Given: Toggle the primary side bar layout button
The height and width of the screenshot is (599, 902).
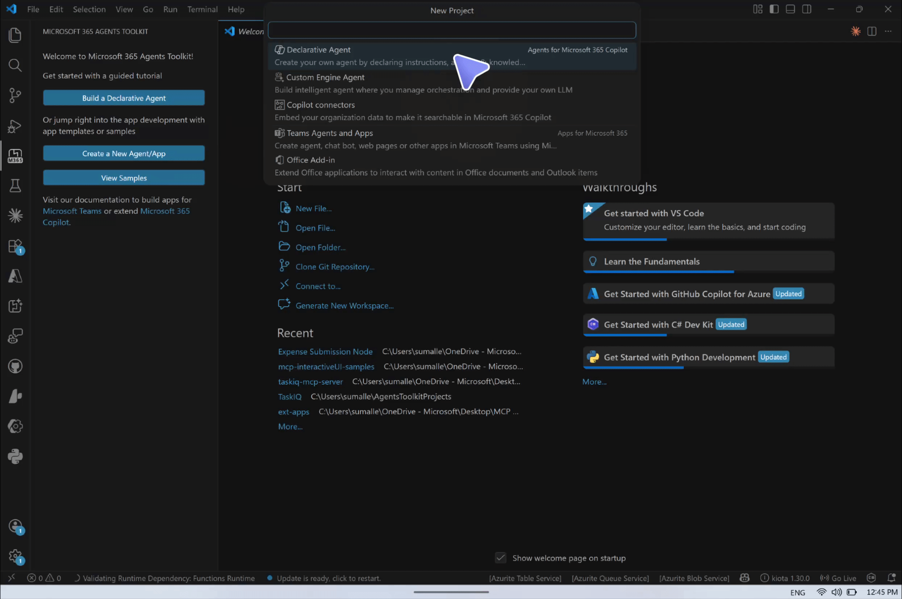Looking at the screenshot, I should pyautogui.click(x=774, y=9).
